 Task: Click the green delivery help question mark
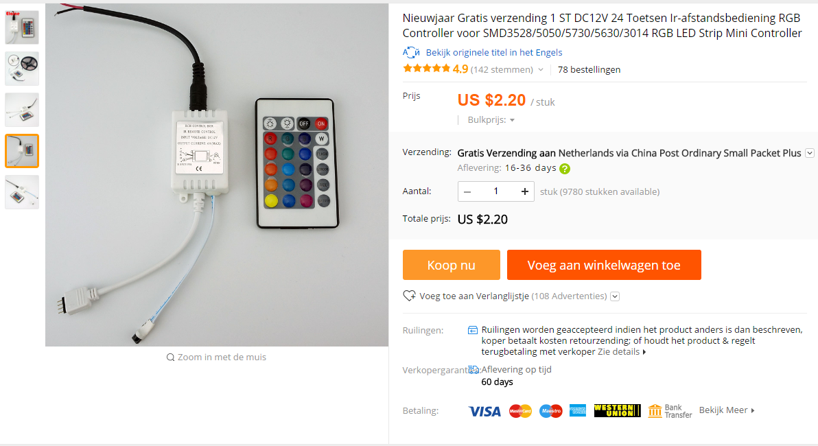pos(565,169)
